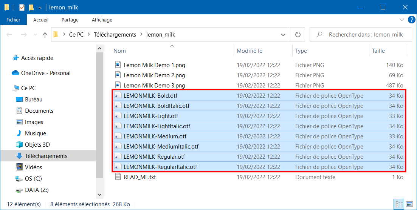
Task: Switch to details view layout icon
Action: pyautogui.click(x=399, y=204)
